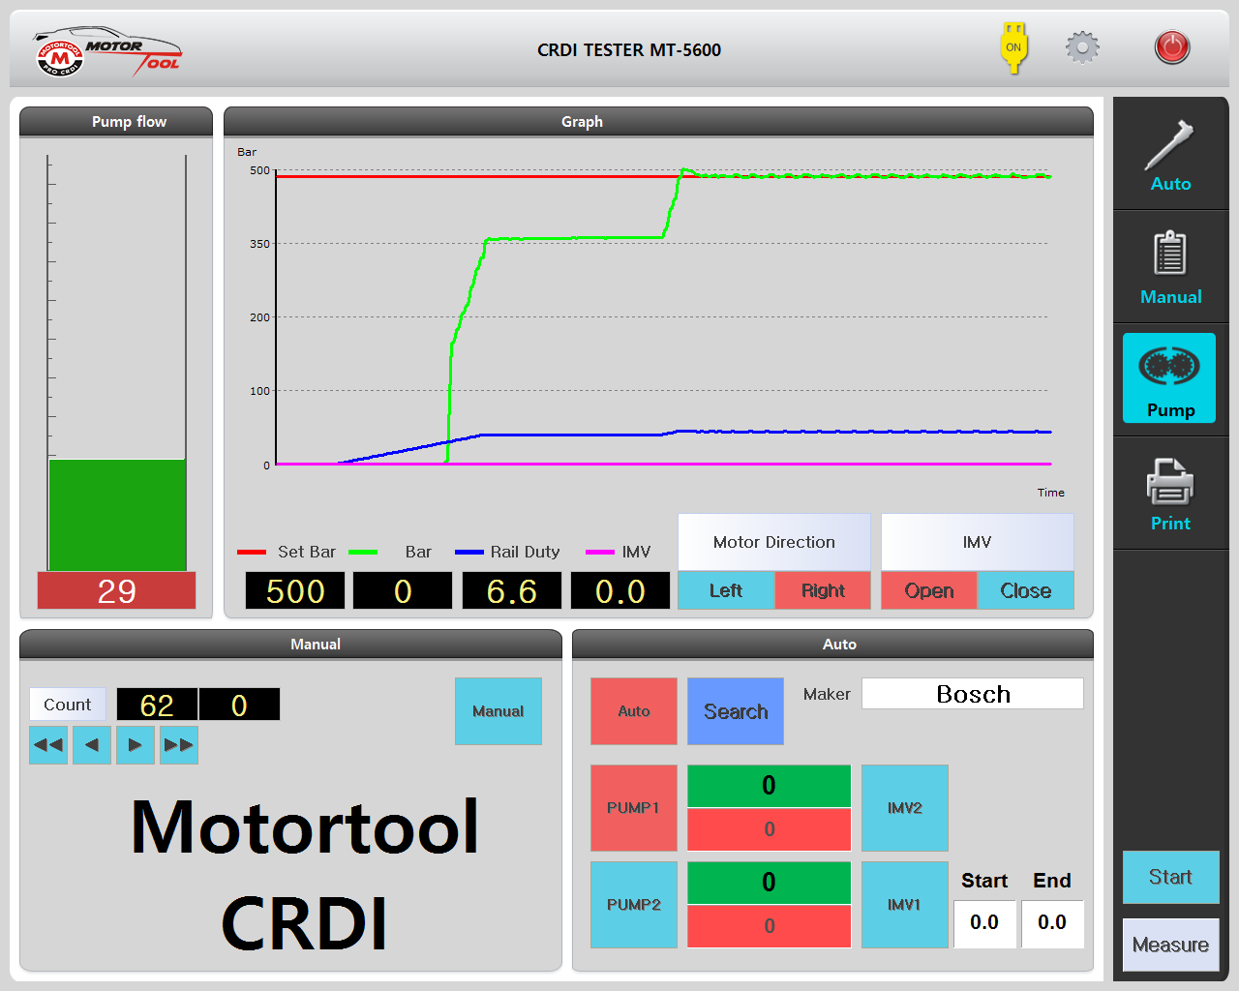Switch to Auto mode in sidebar
The height and width of the screenshot is (991, 1239).
tap(1170, 155)
